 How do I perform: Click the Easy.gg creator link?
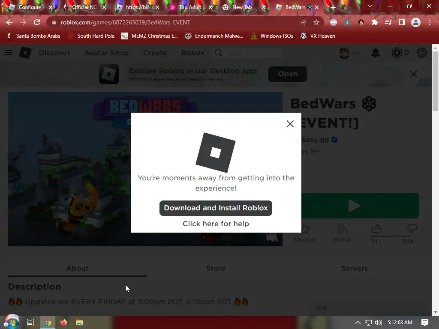point(315,139)
